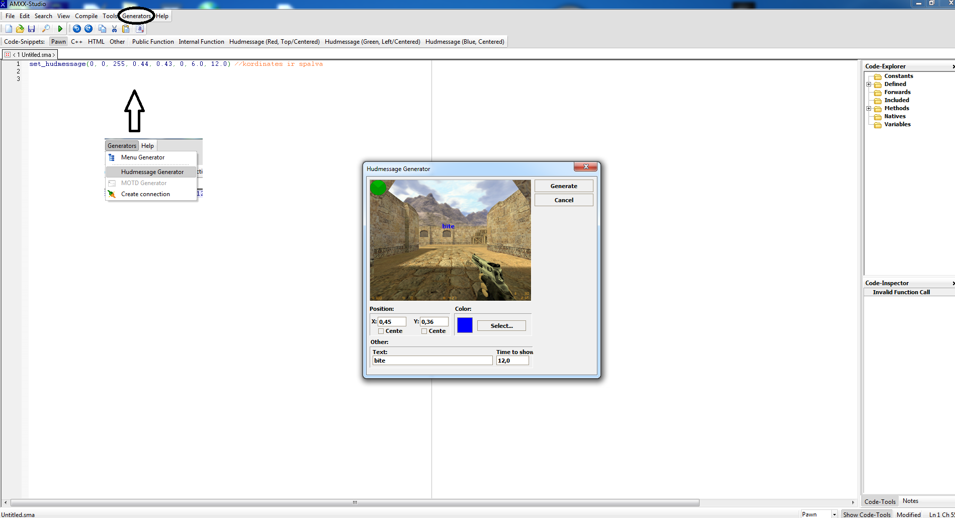
Task: Open the View menu
Action: [x=63, y=16]
